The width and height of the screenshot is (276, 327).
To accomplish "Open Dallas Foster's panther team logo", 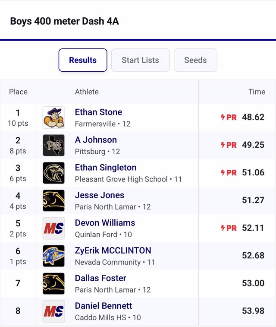I will pos(54,284).
